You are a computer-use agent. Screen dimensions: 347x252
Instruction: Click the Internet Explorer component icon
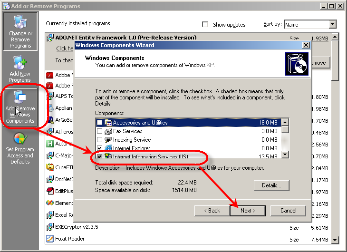click(108, 148)
